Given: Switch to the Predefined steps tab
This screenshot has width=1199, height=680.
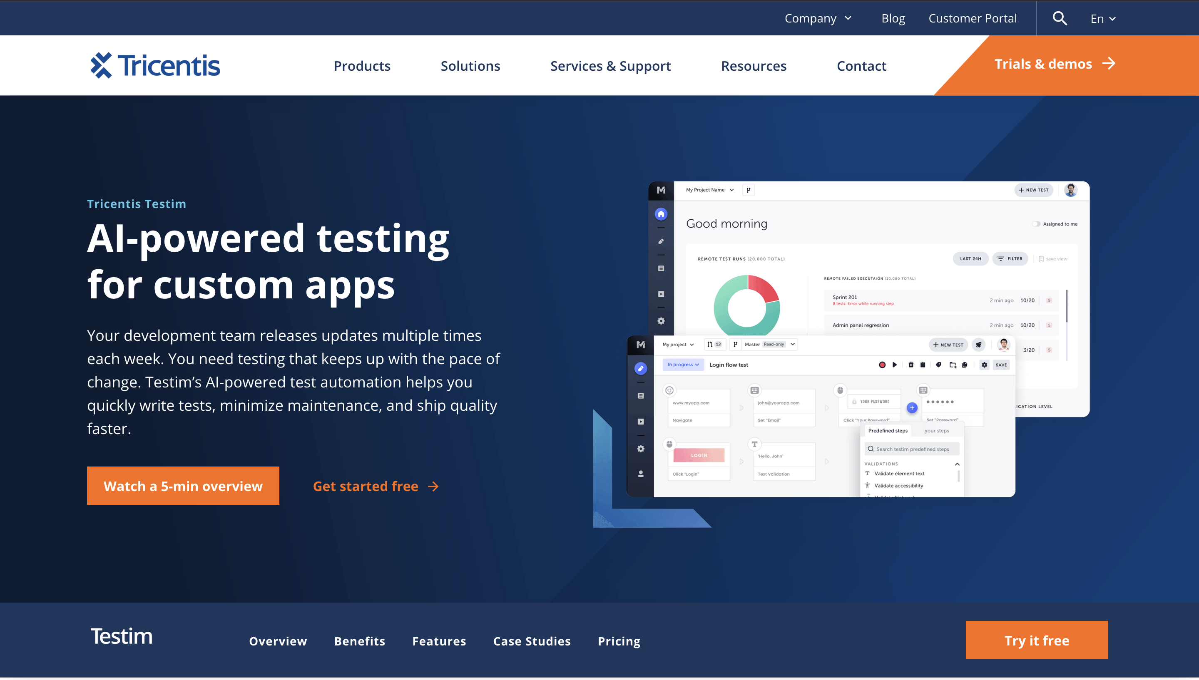Looking at the screenshot, I should [x=888, y=431].
